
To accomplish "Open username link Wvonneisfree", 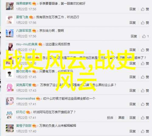I will 26,98.
